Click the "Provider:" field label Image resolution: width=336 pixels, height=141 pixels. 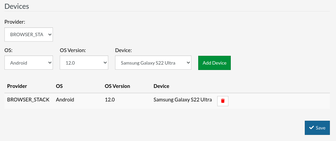(15, 22)
